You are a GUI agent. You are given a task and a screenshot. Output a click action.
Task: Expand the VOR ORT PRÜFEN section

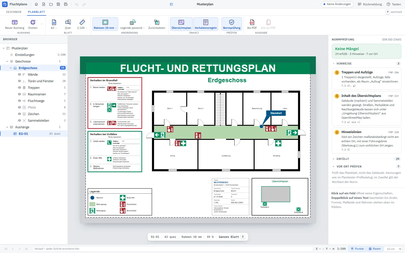point(367,167)
